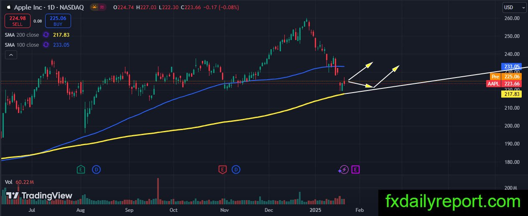Click the orange Pre 225.06 price label
The height and width of the screenshot is (216, 528).
tap(507, 76)
